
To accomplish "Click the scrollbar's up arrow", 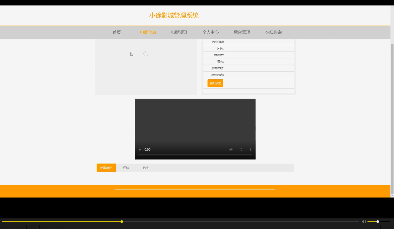I will tap(392, 7).
